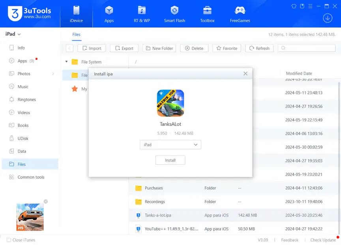
Task: Collapse the File System tree node
Action: click(66, 62)
